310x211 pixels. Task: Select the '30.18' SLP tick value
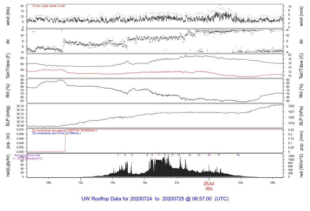pyautogui.click(x=20, y=106)
